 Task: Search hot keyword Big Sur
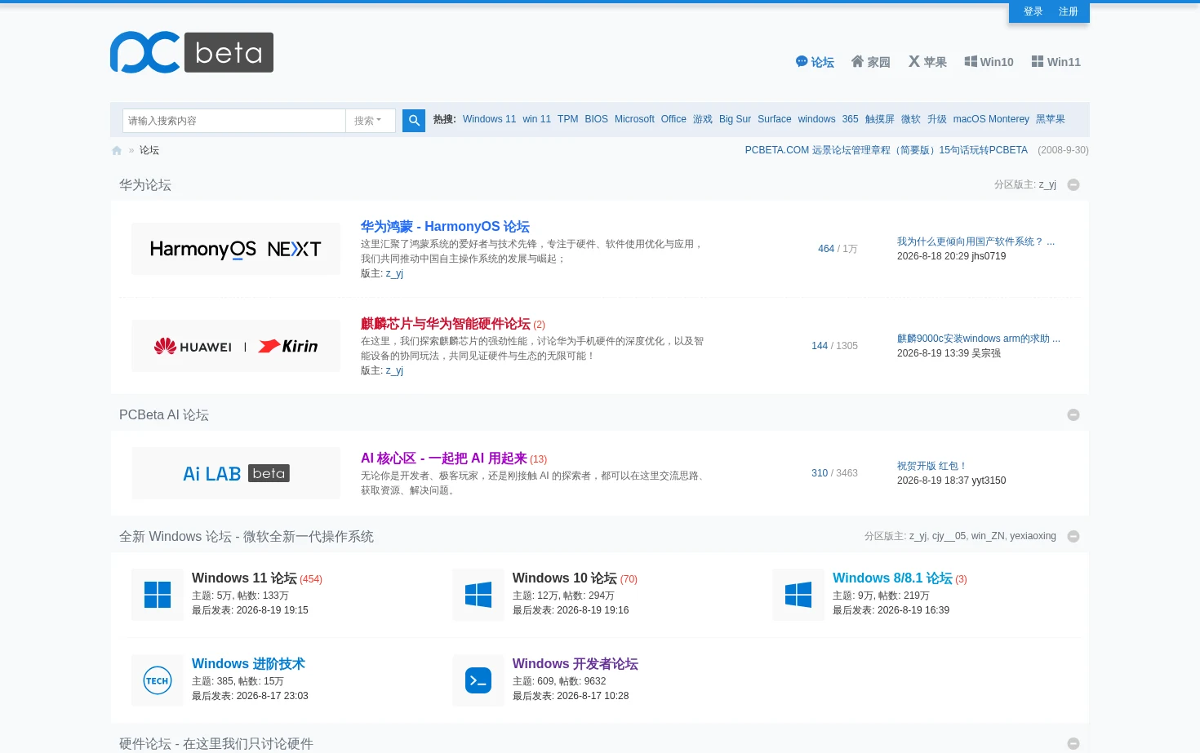coord(735,119)
